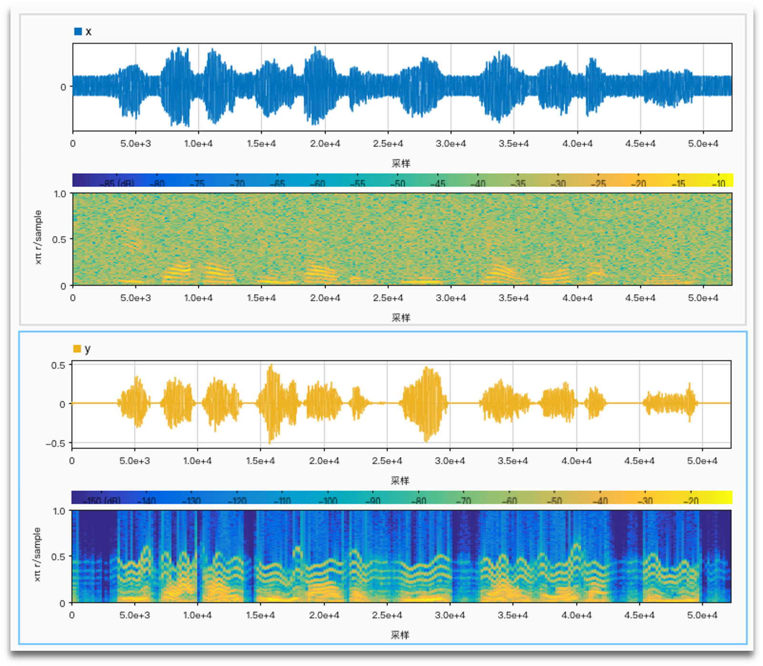Click the yellow y legend swatch

pyautogui.click(x=77, y=349)
